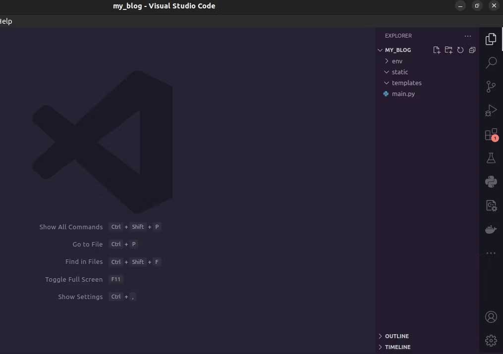Image resolution: width=503 pixels, height=354 pixels.
Task: Click the New Folder icon in Explorer
Action: tap(448, 50)
